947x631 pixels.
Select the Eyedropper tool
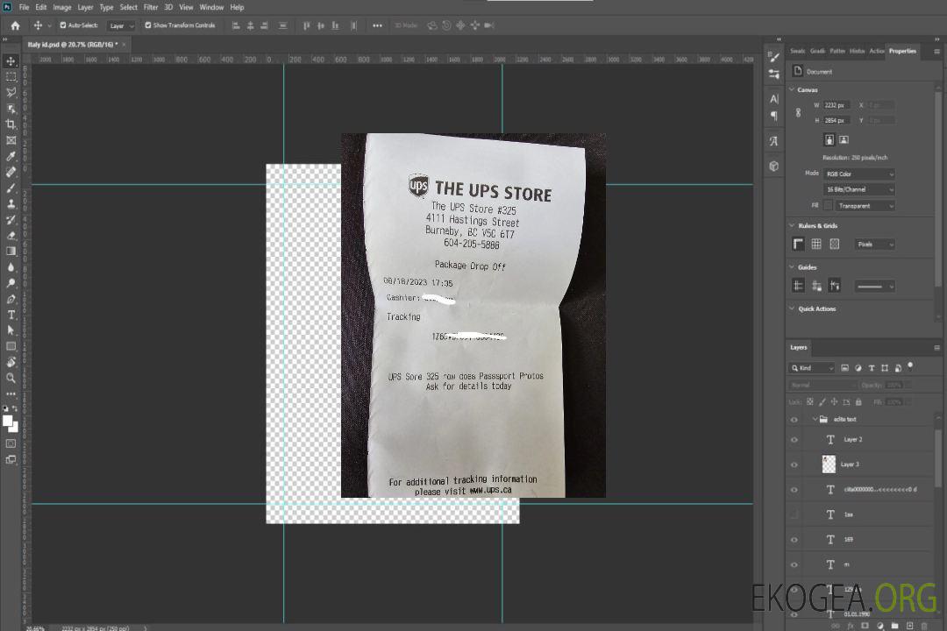[11, 156]
